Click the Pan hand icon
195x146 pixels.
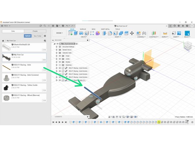click(x=117, y=117)
